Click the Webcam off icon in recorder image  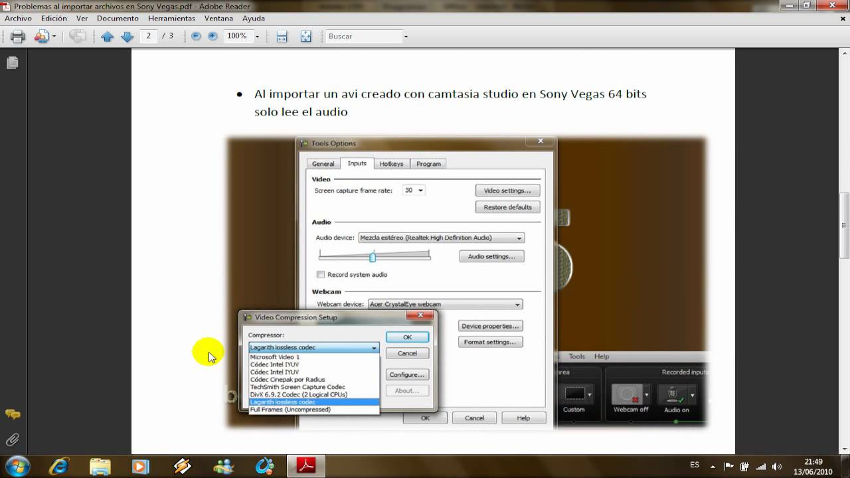point(626,394)
